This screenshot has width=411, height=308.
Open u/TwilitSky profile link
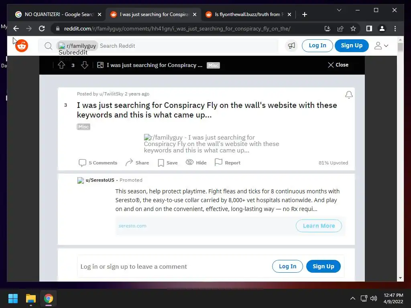111,94
